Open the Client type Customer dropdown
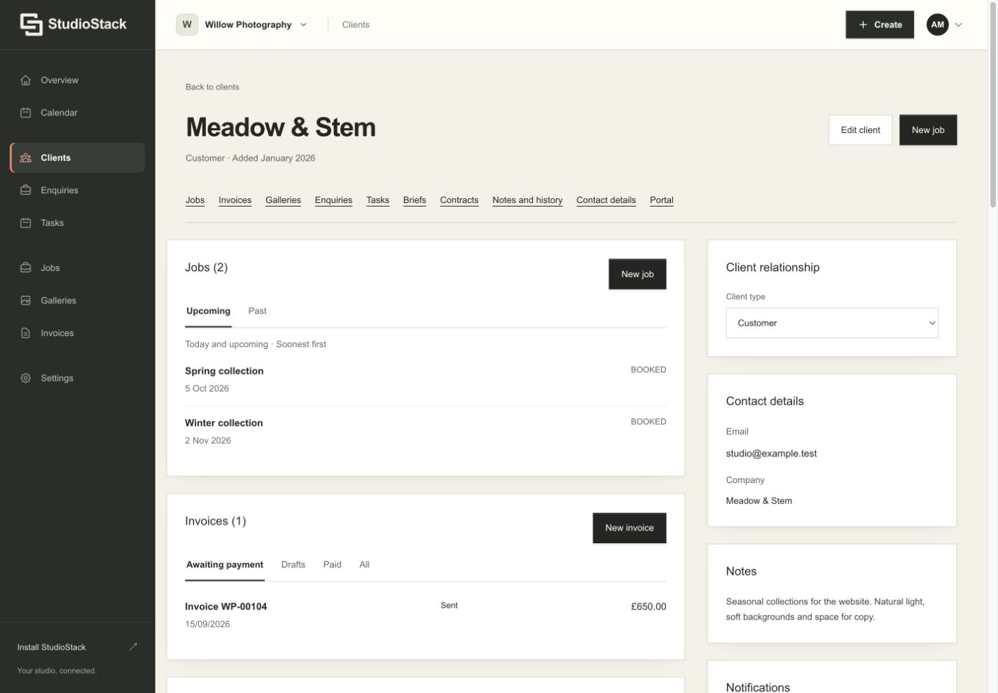 coord(832,323)
